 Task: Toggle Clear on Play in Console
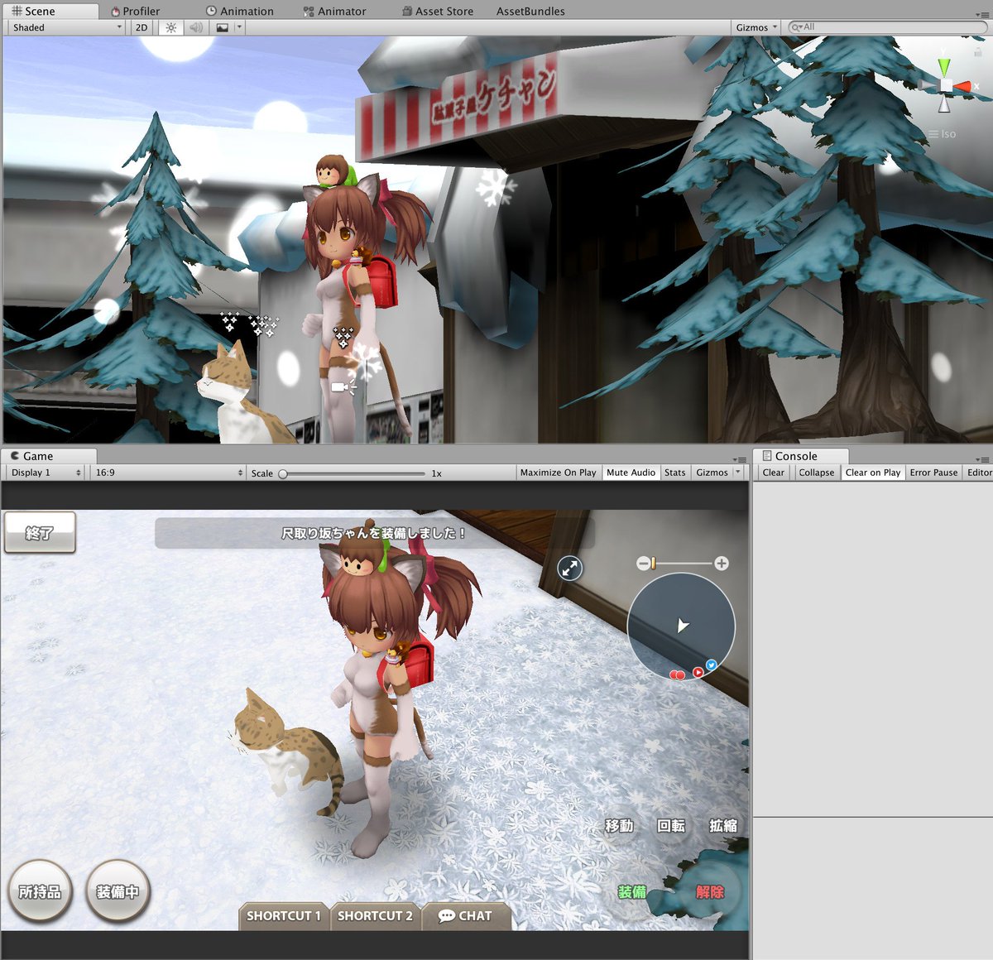tap(873, 473)
